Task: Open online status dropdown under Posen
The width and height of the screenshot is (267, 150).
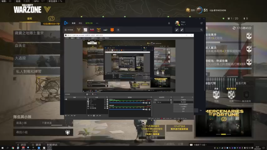Action: coord(183,24)
